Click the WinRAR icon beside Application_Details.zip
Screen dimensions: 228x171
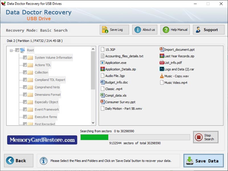(102, 69)
